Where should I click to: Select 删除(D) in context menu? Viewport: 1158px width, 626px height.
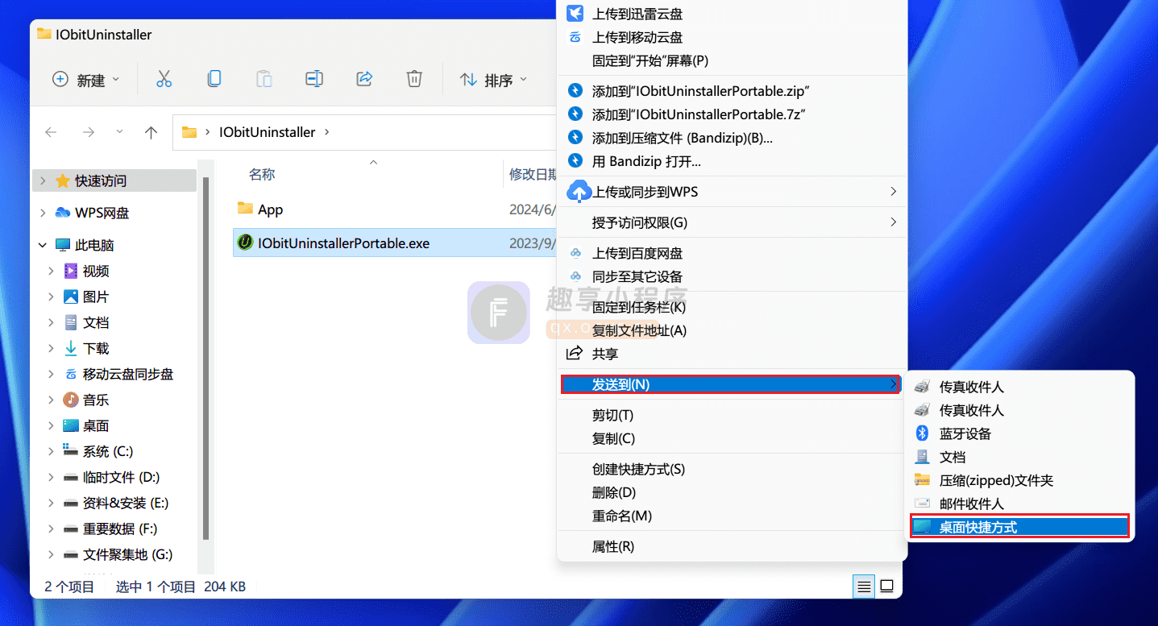[732, 492]
